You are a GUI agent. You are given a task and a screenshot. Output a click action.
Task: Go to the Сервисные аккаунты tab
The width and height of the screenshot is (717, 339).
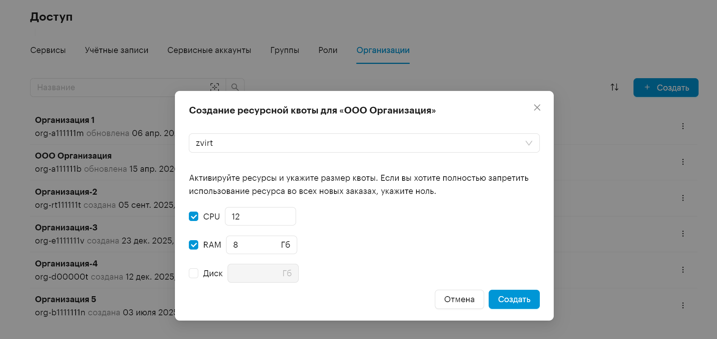(x=209, y=50)
